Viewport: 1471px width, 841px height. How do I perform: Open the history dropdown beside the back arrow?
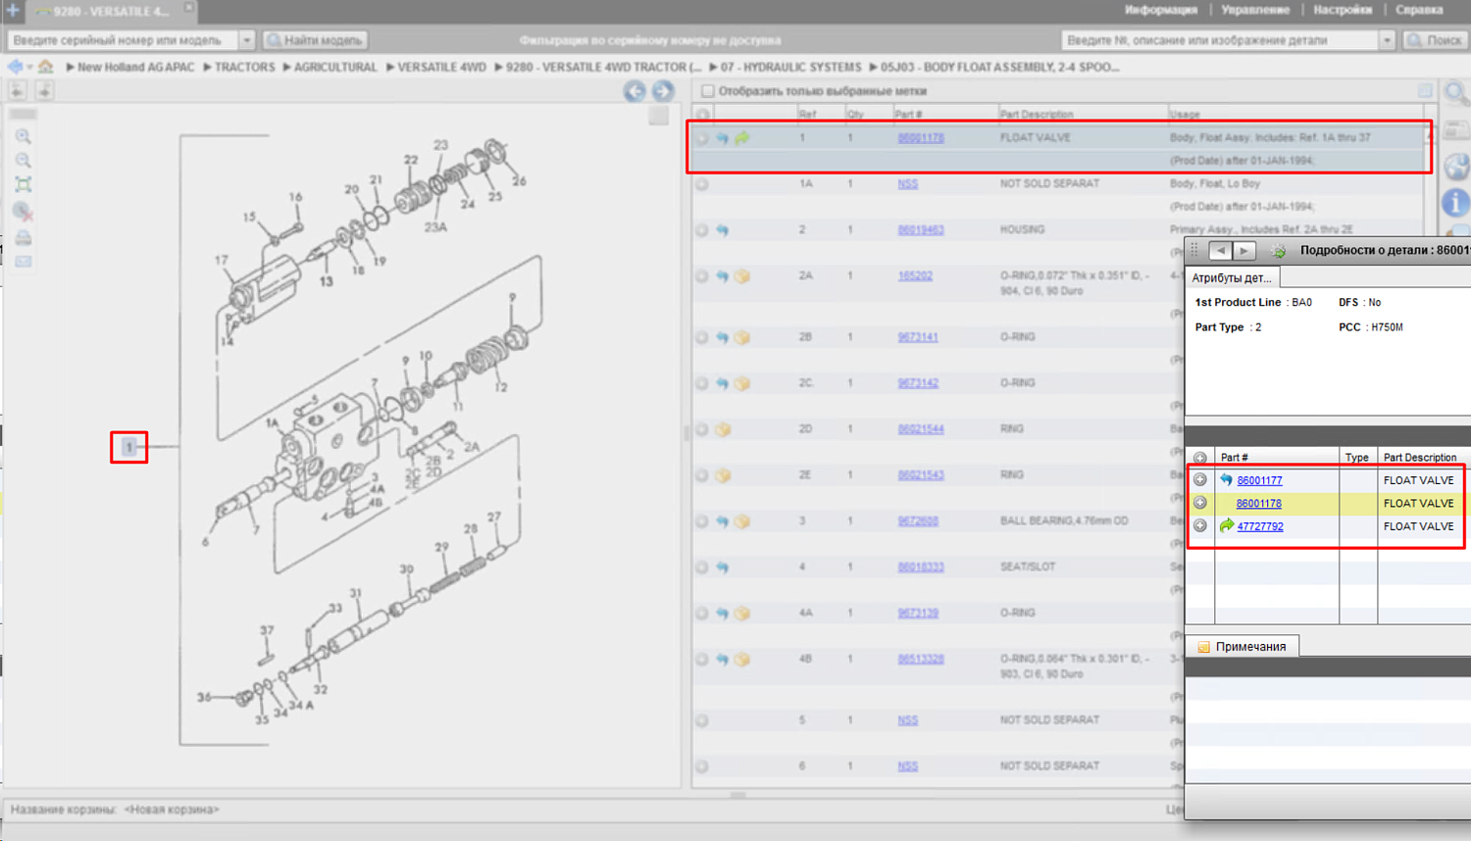click(29, 67)
